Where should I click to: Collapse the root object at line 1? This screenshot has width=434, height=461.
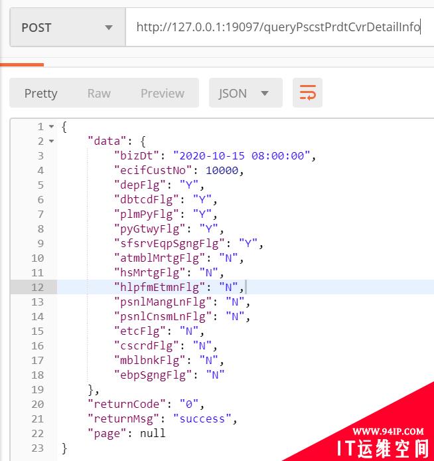tap(51, 127)
